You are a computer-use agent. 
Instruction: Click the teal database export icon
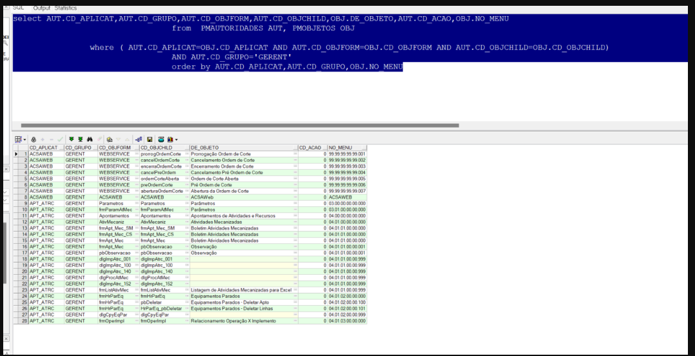tap(161, 139)
